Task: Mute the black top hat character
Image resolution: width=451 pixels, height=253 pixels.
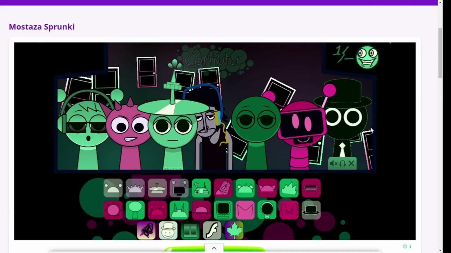Action: 333,163
